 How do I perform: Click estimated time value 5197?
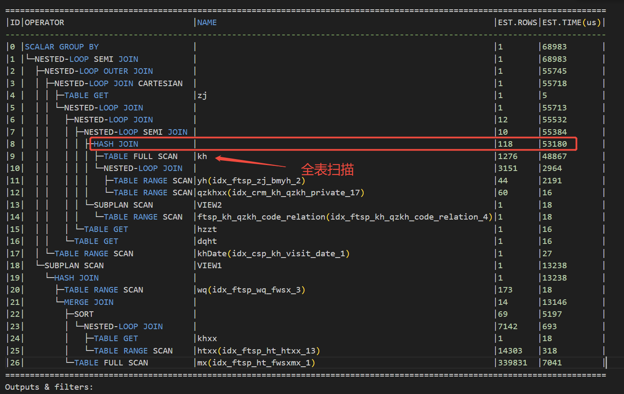[552, 314]
